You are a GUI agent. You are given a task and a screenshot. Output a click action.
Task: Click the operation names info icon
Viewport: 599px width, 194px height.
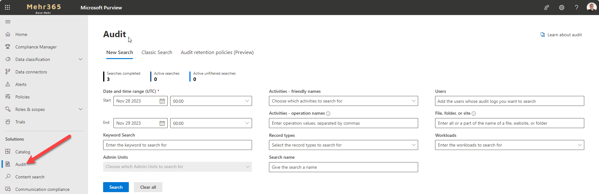[328, 114]
